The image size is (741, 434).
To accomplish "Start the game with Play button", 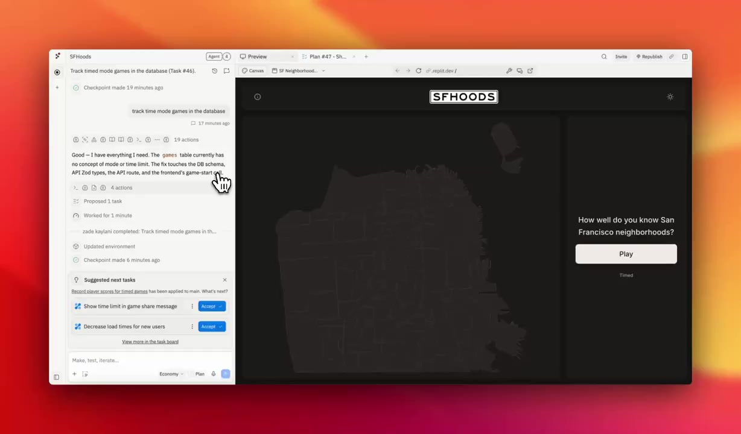I will pos(626,254).
